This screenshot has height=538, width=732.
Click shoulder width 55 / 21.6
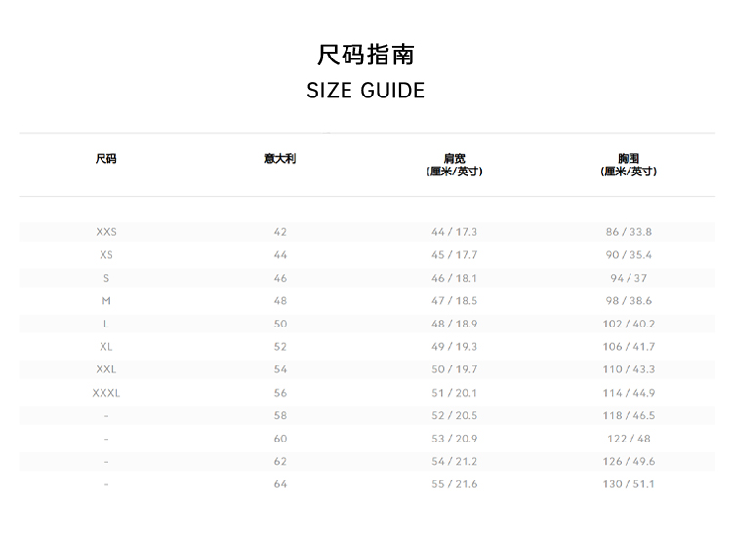pyautogui.click(x=454, y=484)
